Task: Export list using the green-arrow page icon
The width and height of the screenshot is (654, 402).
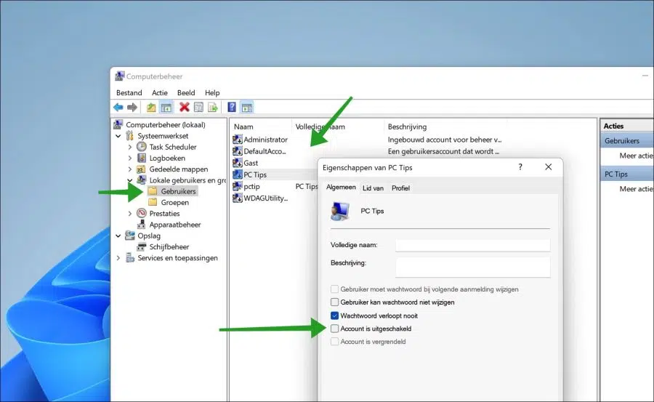Action: click(213, 108)
